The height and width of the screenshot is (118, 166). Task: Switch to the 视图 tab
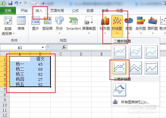pyautogui.click(x=120, y=11)
